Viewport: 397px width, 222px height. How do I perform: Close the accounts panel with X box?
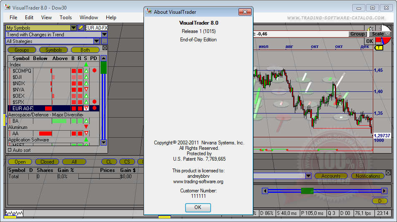[388, 172]
